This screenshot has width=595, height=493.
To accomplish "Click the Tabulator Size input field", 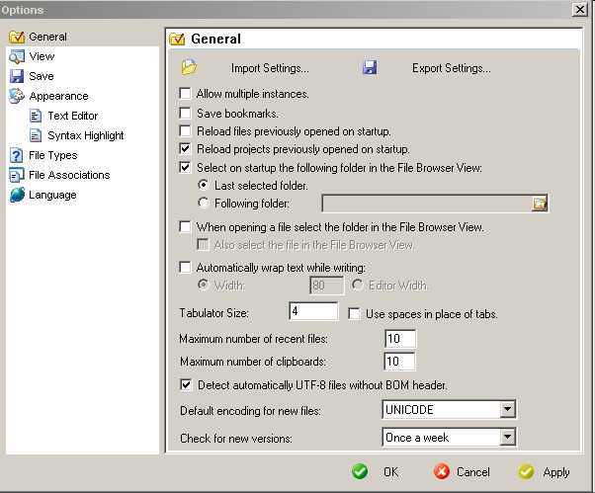I will [313, 312].
